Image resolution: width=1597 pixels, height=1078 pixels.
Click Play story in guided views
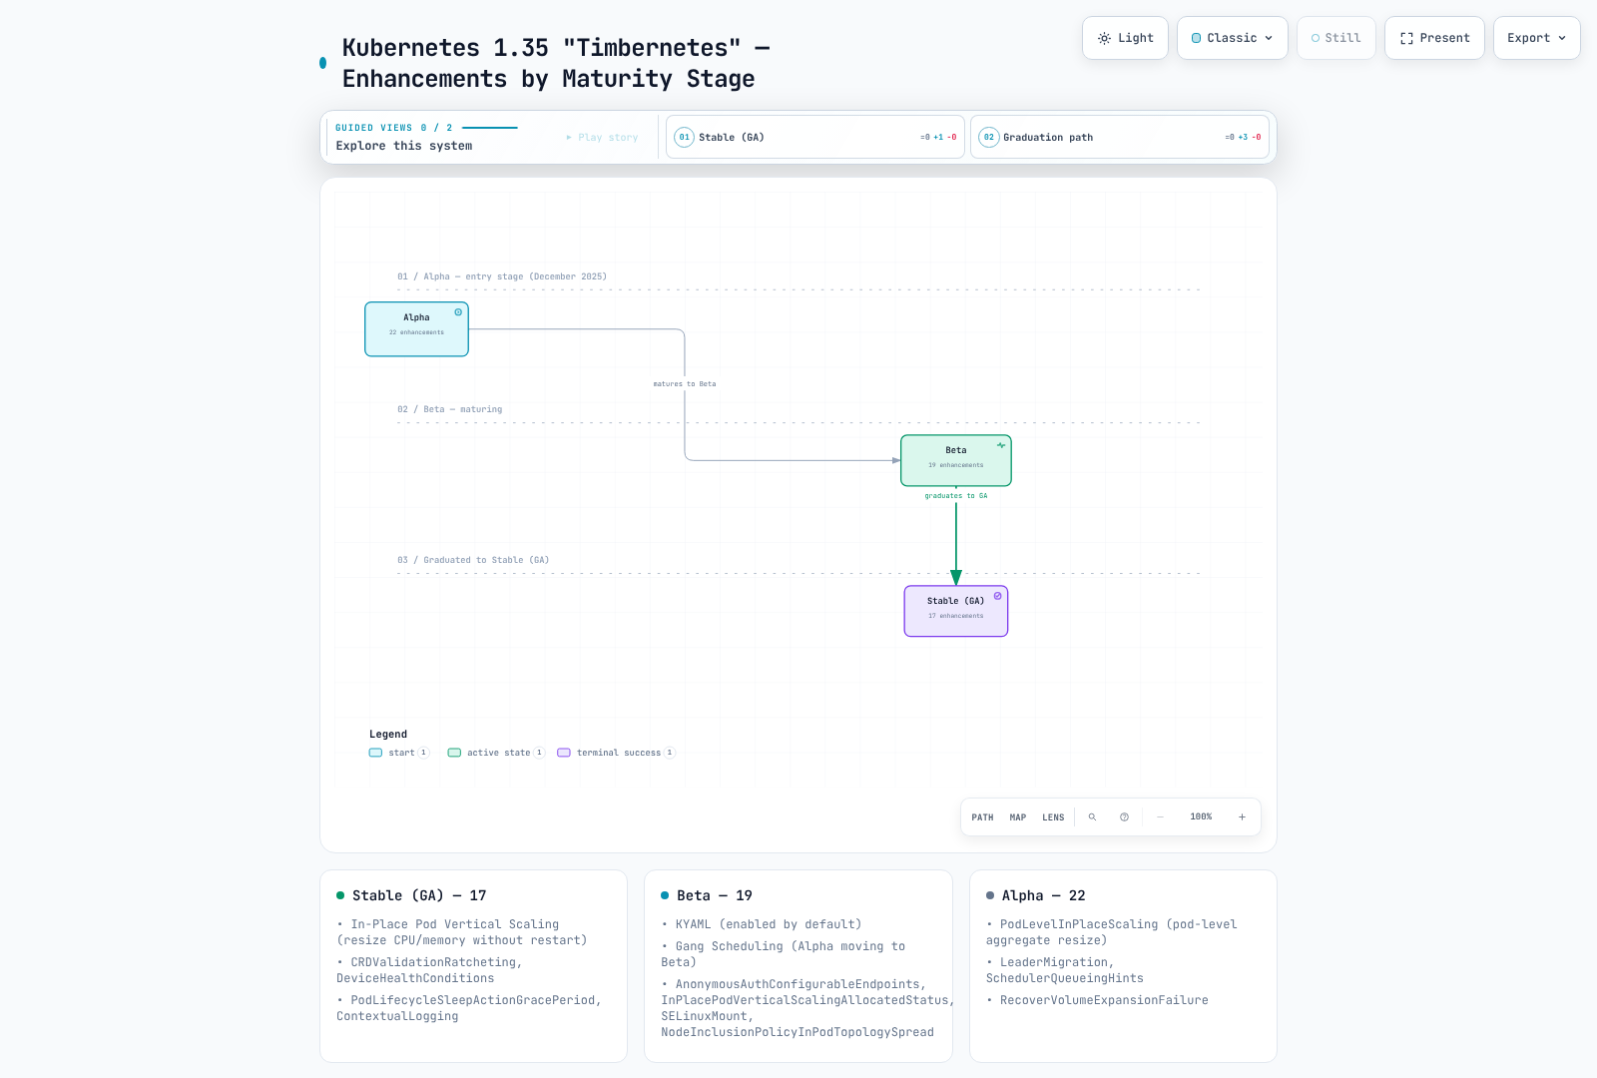(602, 138)
